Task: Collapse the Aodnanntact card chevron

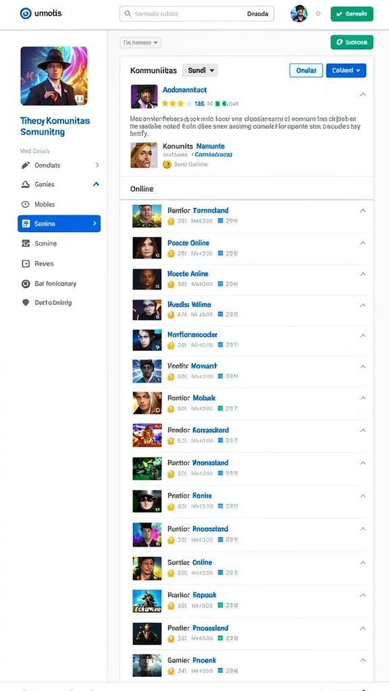Action: tap(363, 94)
